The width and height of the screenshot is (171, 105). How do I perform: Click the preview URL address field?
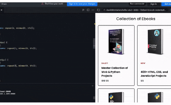coord(136,10)
